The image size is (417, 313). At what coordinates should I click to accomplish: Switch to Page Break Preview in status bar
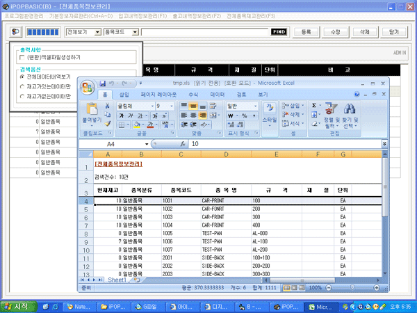(302, 288)
